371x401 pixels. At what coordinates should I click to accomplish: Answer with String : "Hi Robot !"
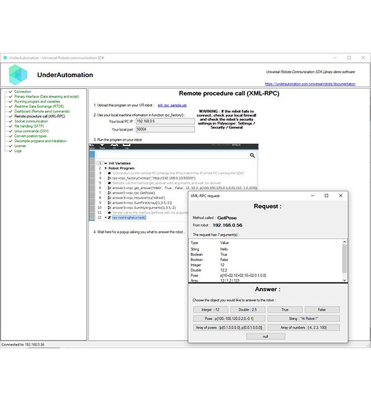click(304, 319)
